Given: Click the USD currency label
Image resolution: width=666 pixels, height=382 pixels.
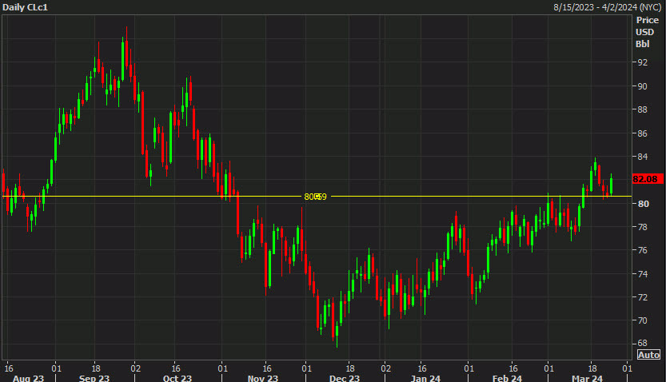Looking at the screenshot, I should pos(644,32).
